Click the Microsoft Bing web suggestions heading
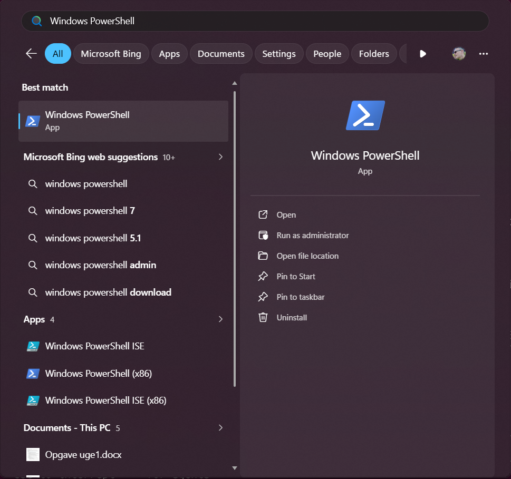Image resolution: width=511 pixels, height=479 pixels. pyautogui.click(x=91, y=157)
